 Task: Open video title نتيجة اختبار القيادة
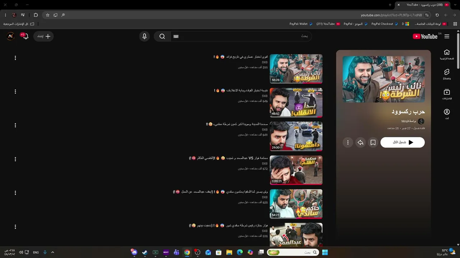[x=241, y=90]
